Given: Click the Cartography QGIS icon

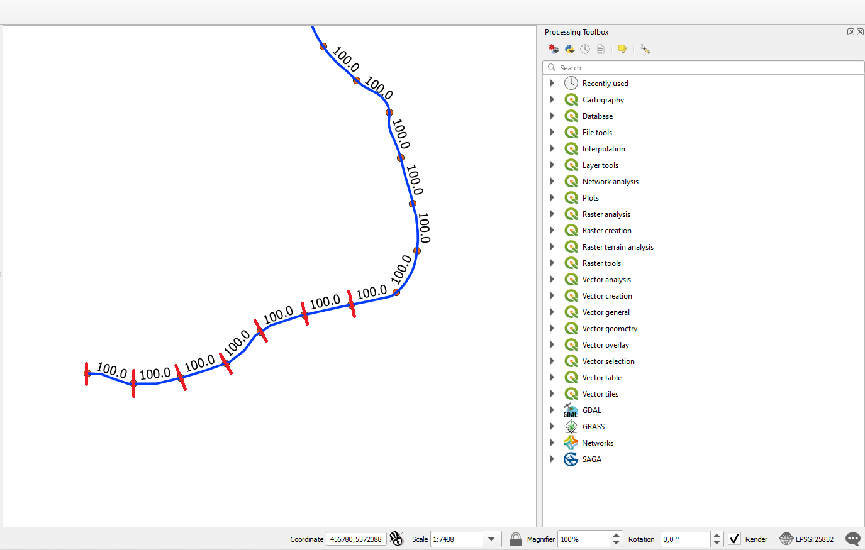Looking at the screenshot, I should pos(571,99).
